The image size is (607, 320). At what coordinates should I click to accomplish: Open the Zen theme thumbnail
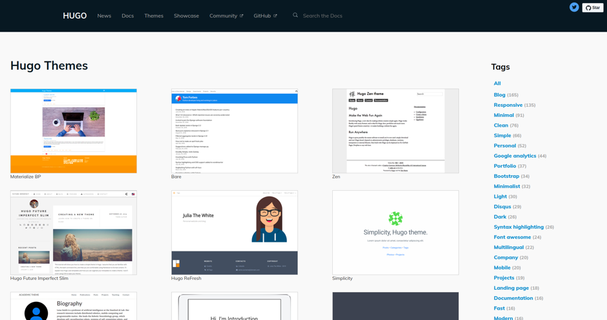pyautogui.click(x=396, y=131)
